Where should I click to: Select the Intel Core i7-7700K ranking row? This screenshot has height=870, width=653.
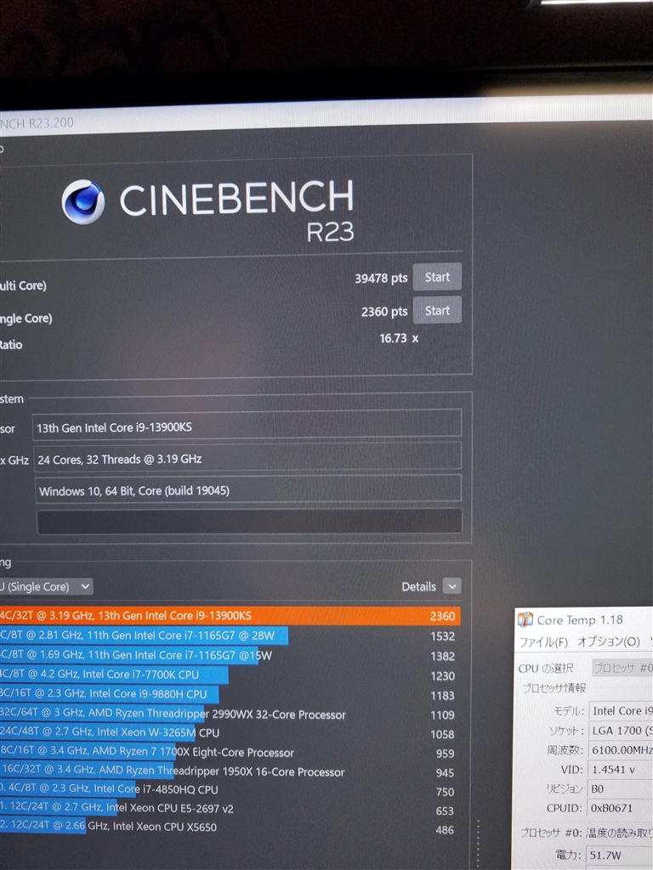230,675
